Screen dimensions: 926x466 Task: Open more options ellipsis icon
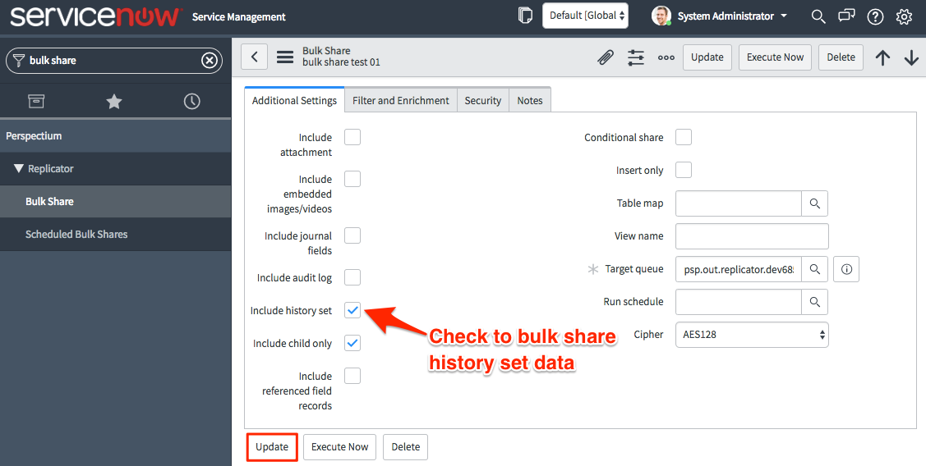click(666, 57)
